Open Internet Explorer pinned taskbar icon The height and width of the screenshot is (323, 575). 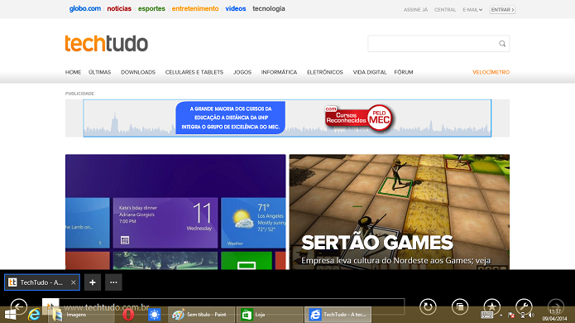[x=34, y=315]
